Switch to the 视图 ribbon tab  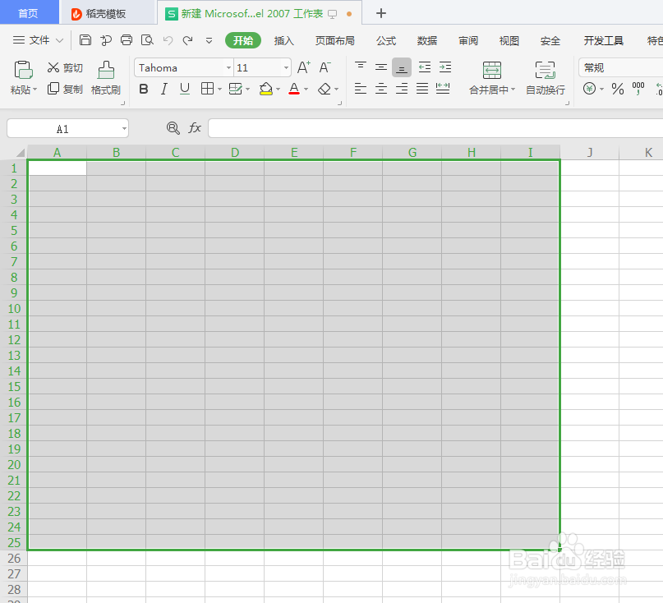509,40
